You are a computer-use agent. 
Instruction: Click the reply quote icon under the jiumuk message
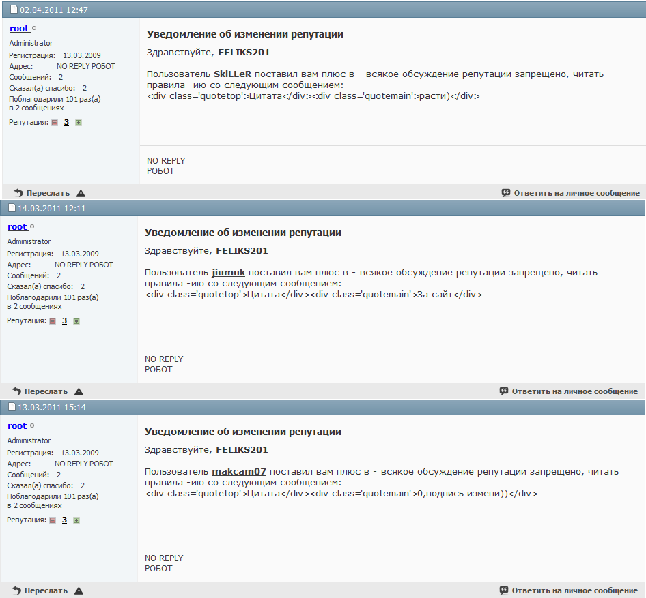(x=504, y=391)
